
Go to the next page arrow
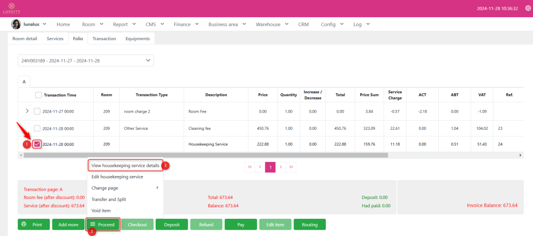(x=281, y=167)
